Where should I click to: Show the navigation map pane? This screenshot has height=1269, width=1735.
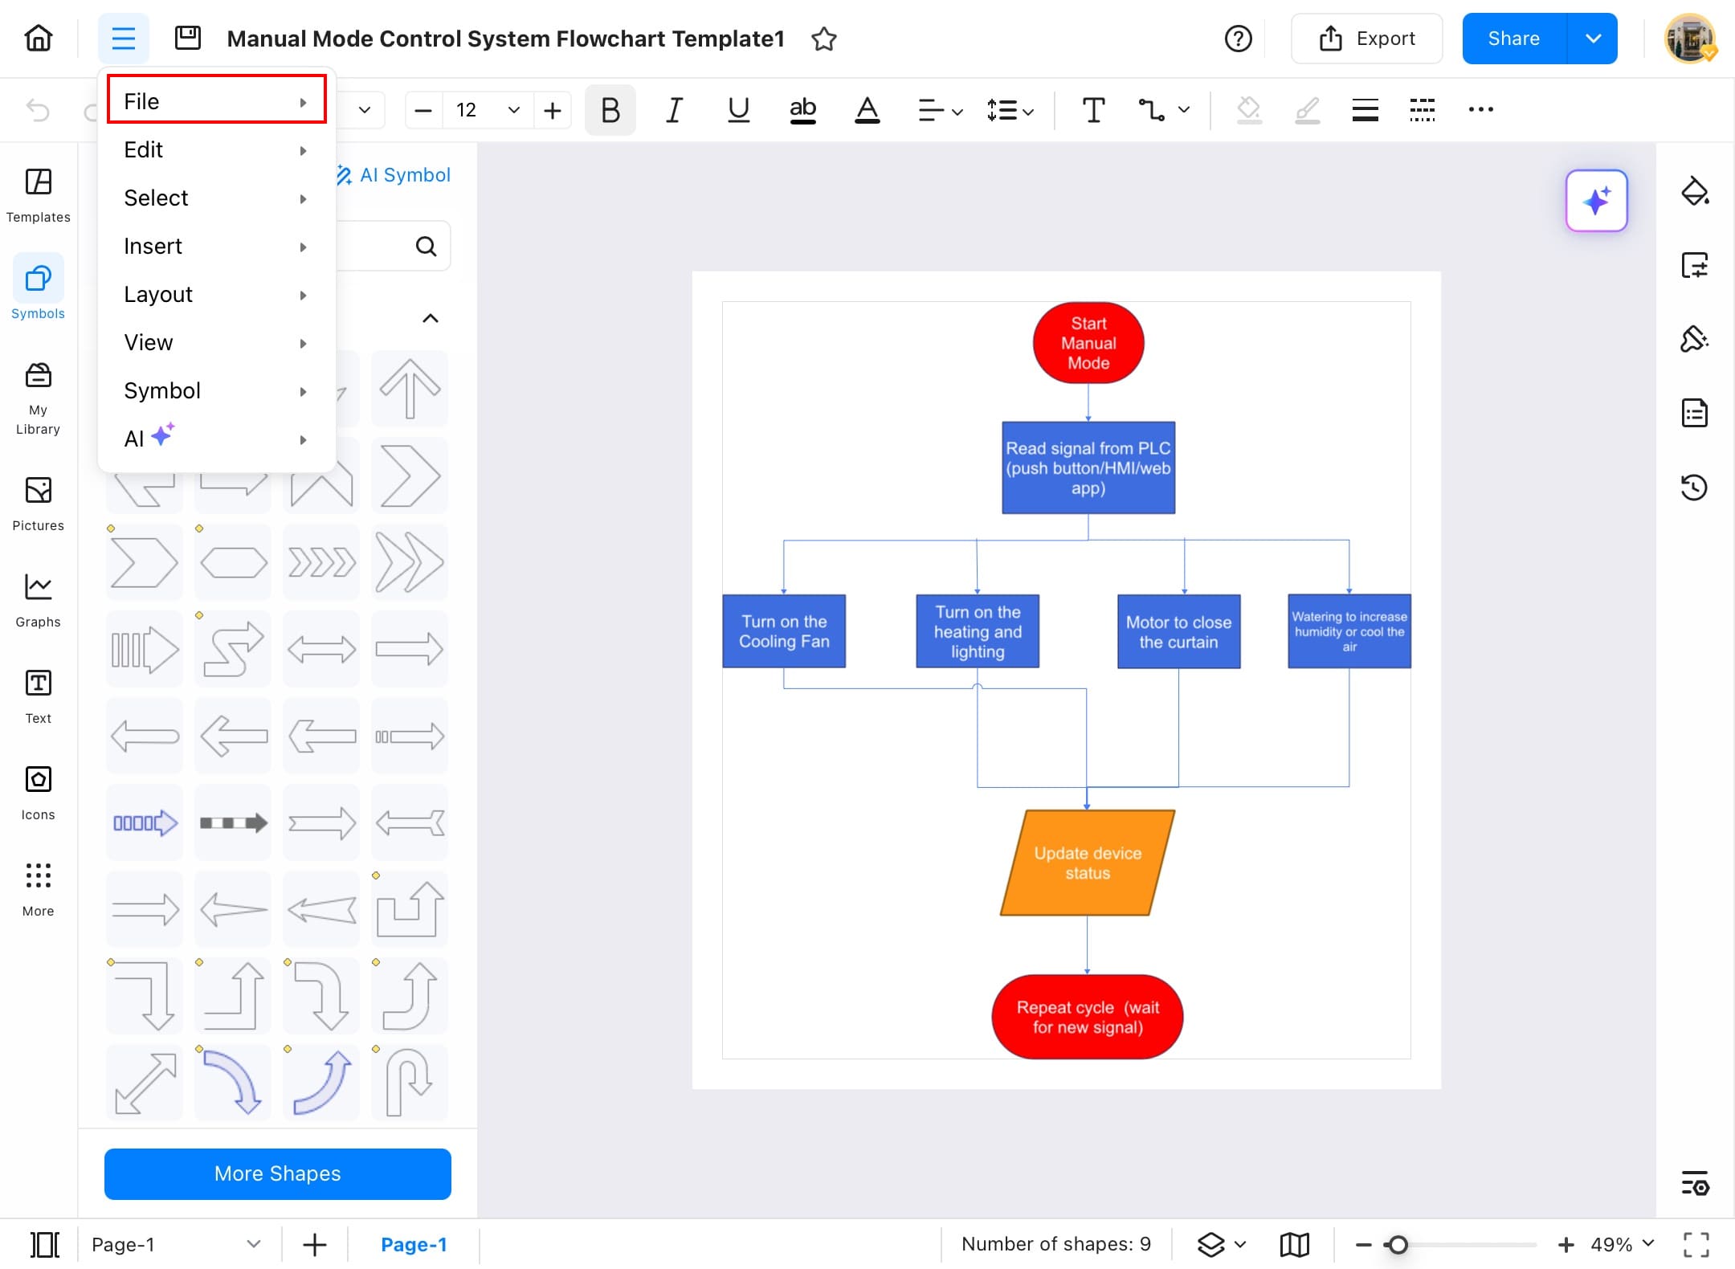pos(1294,1244)
